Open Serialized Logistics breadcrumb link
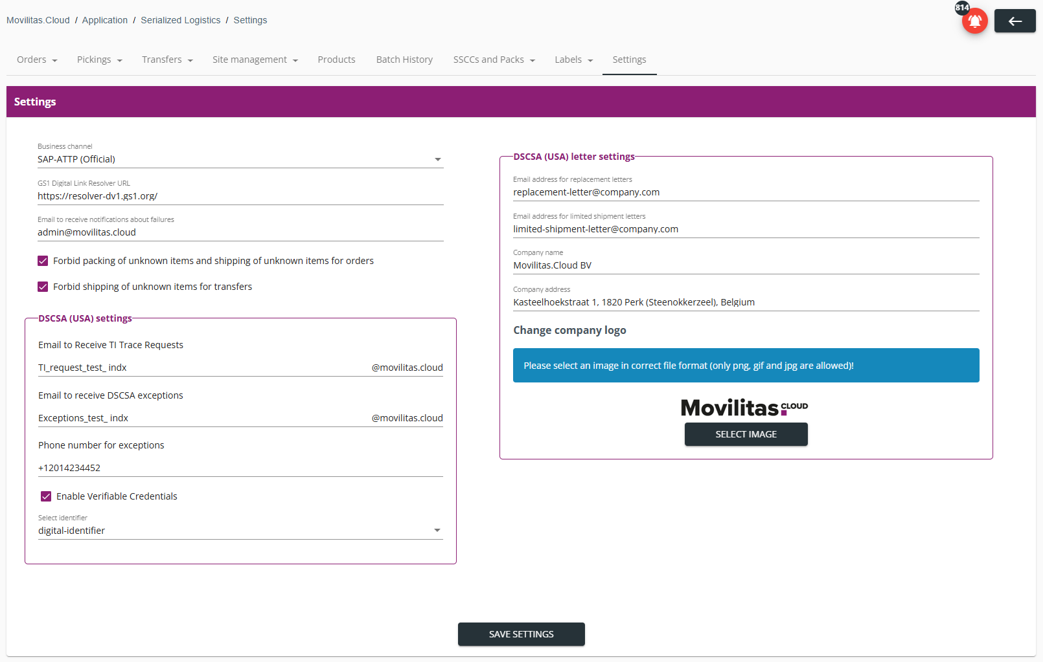Image resolution: width=1043 pixels, height=662 pixels. pos(181,20)
